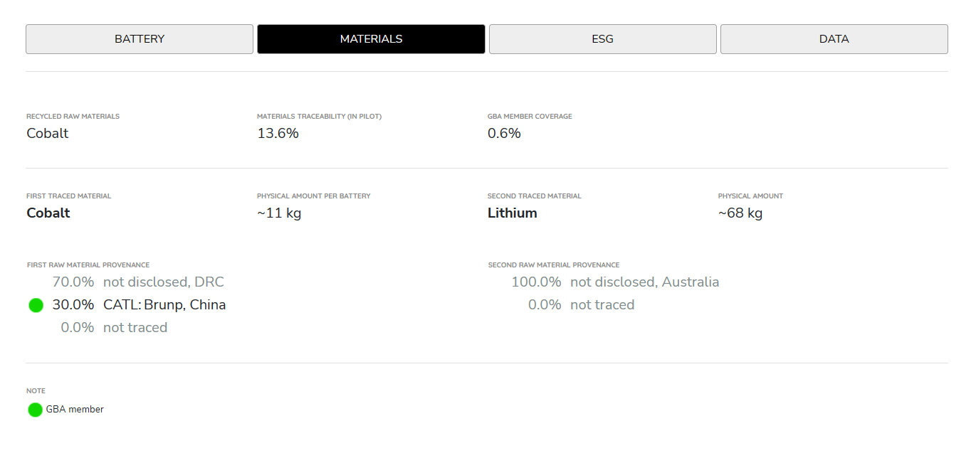This screenshot has width=976, height=453.
Task: Click the recycled raw materials Cobalt value
Action: [x=48, y=133]
